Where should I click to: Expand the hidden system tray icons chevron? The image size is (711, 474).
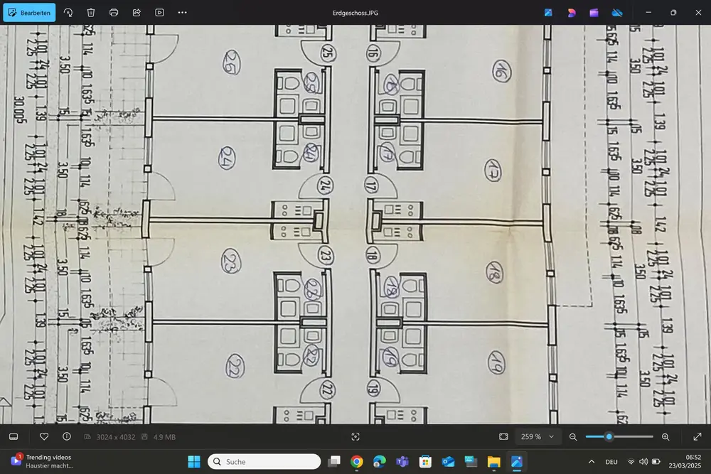point(592,462)
